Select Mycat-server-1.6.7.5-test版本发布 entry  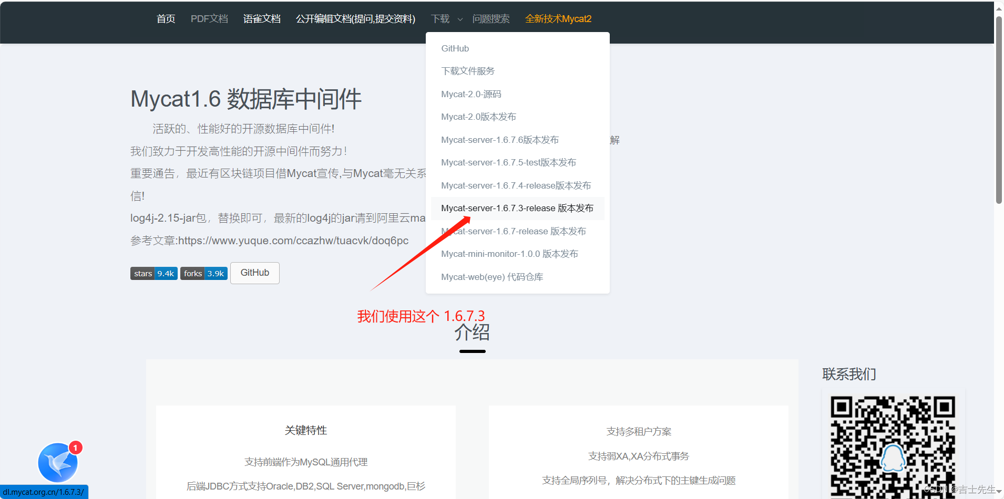pos(517,162)
